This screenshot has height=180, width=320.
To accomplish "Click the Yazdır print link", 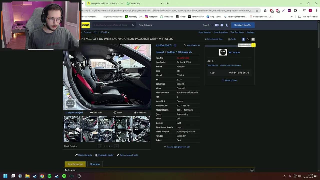I will coord(232,39).
